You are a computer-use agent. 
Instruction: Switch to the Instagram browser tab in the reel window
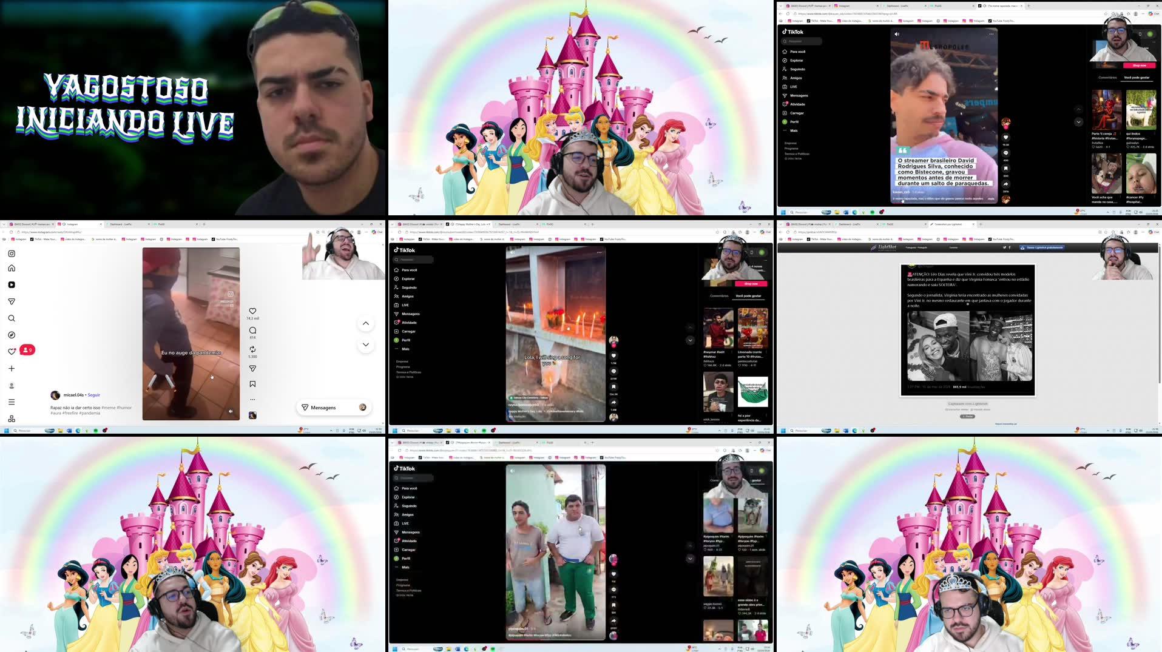(x=79, y=224)
